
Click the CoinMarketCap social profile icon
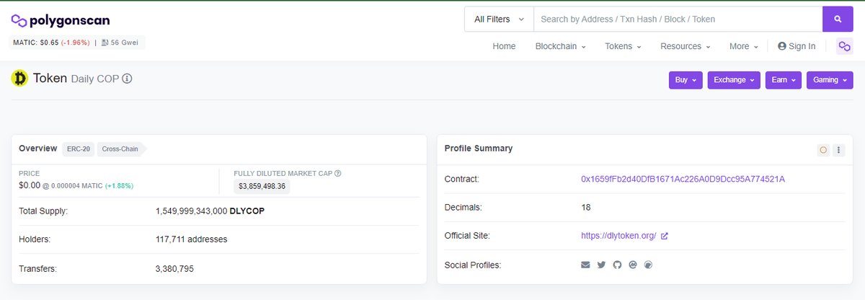[x=632, y=265]
